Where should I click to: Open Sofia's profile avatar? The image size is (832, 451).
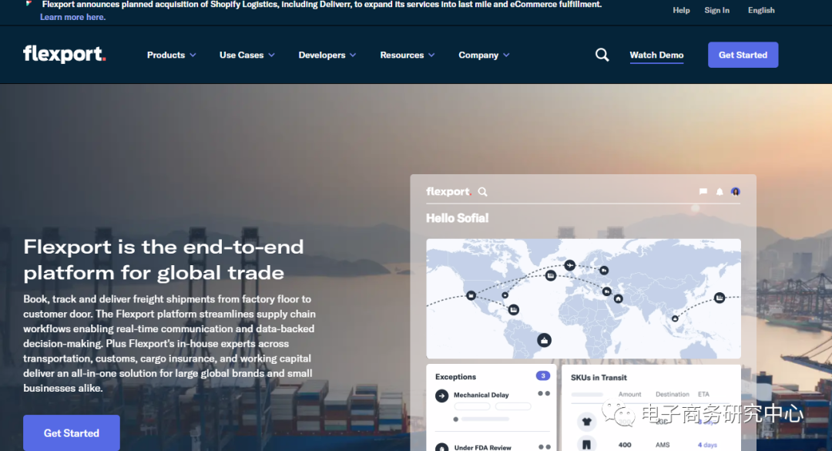click(736, 192)
